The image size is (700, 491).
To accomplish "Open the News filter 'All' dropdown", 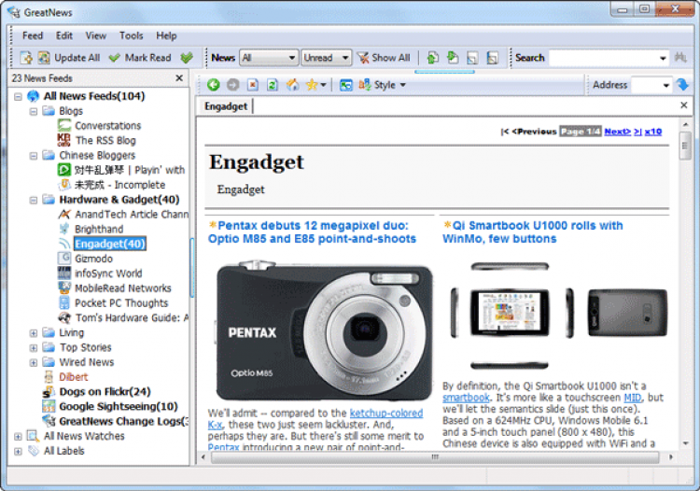I will tap(269, 58).
